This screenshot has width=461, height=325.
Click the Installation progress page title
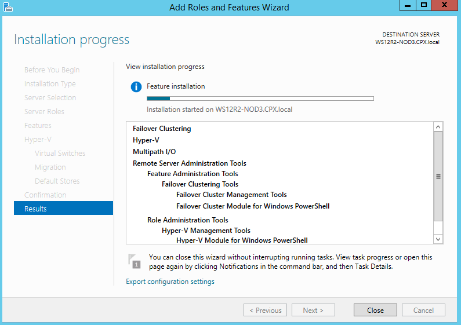coord(72,39)
